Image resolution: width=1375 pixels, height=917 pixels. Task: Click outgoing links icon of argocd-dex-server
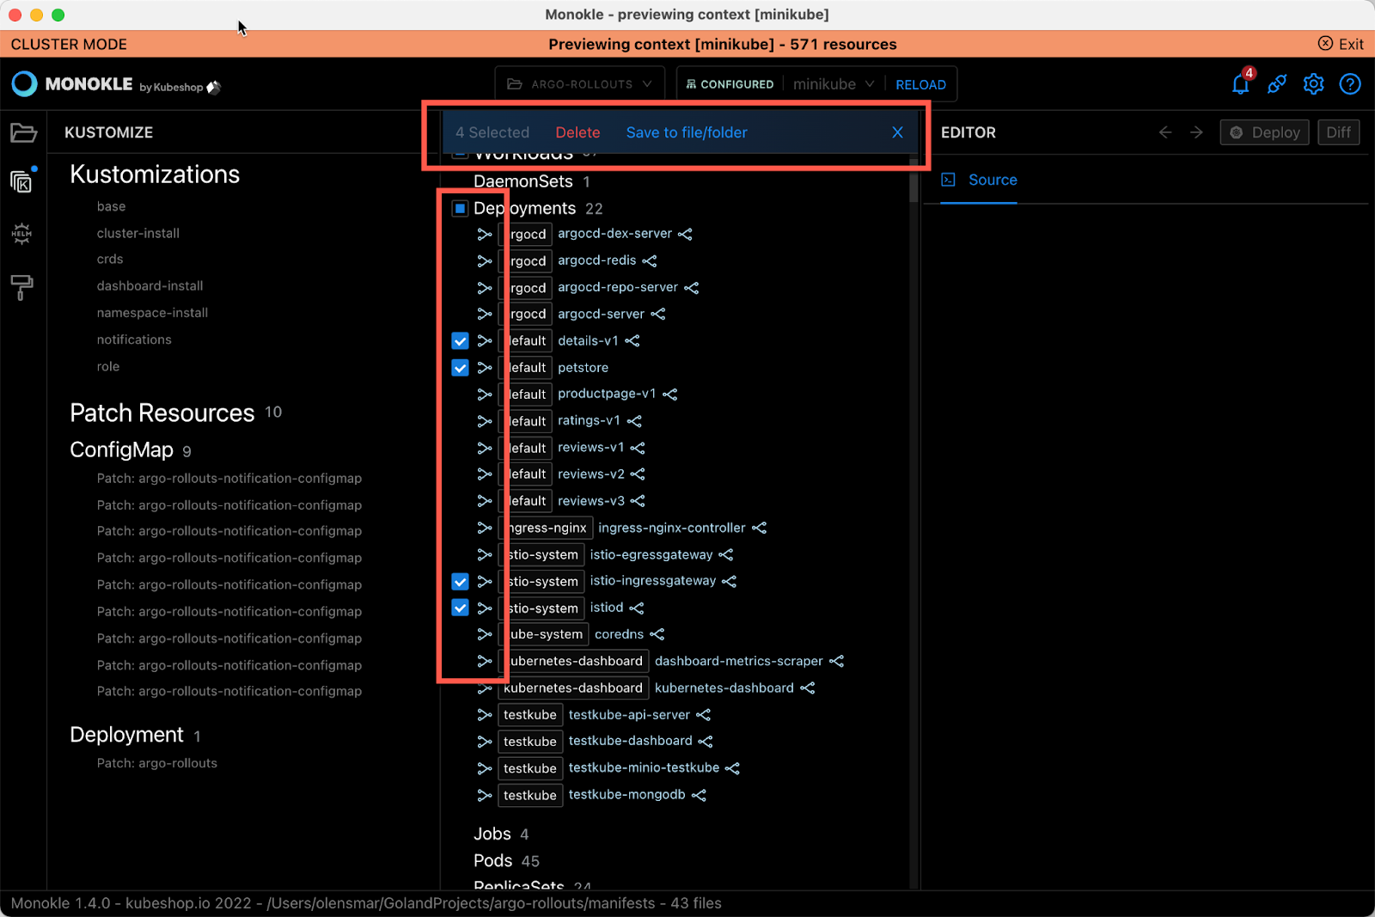pos(685,234)
